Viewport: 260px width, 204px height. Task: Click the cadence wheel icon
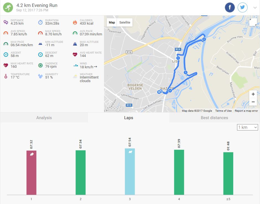coord(40,65)
